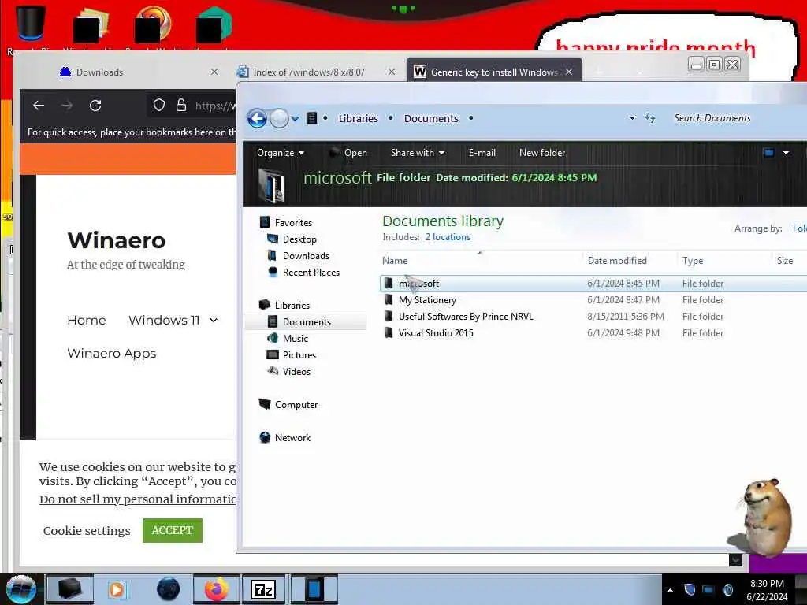Select the My Stationery folder
The width and height of the screenshot is (807, 605).
click(427, 300)
